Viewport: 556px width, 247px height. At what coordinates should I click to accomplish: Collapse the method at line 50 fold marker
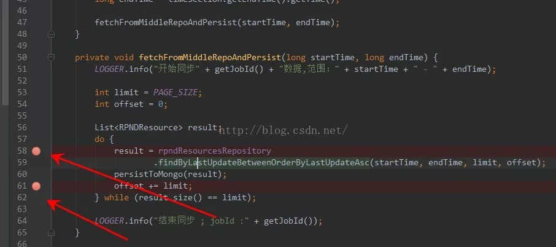click(x=52, y=57)
